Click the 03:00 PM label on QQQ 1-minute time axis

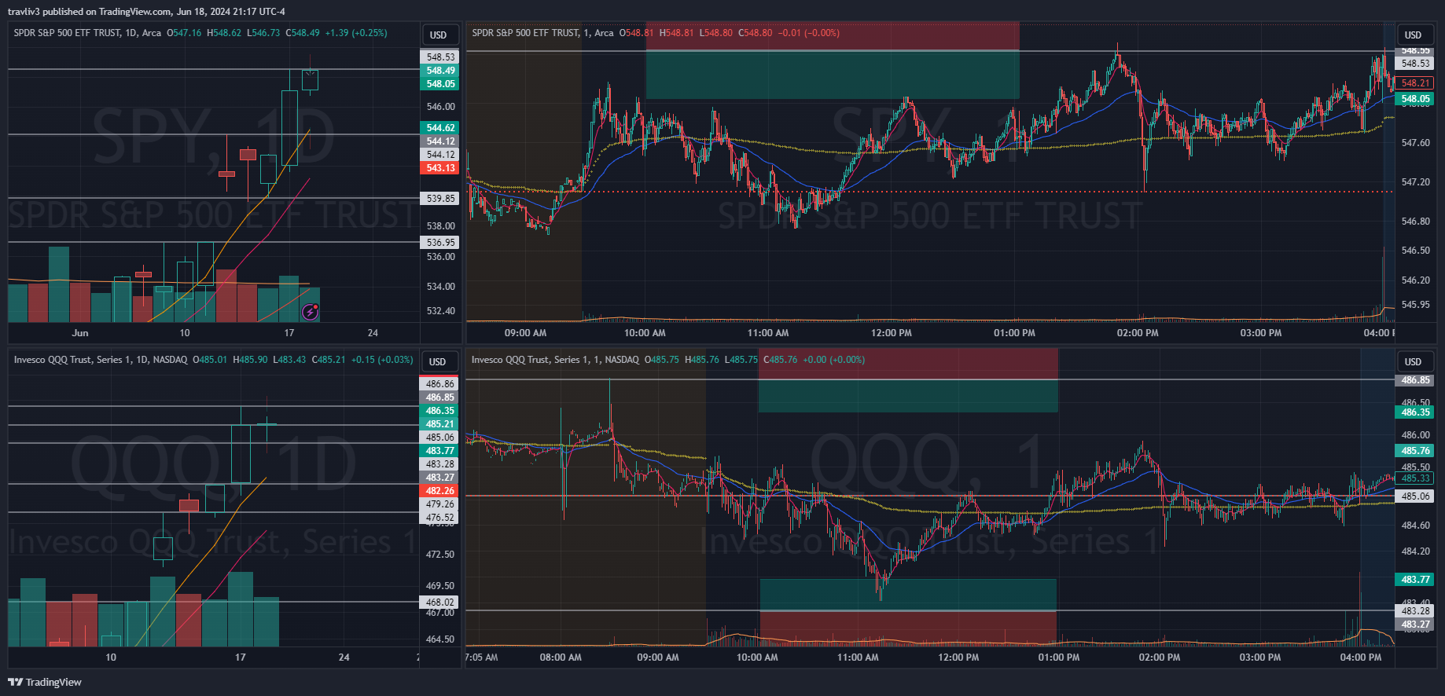(1260, 658)
